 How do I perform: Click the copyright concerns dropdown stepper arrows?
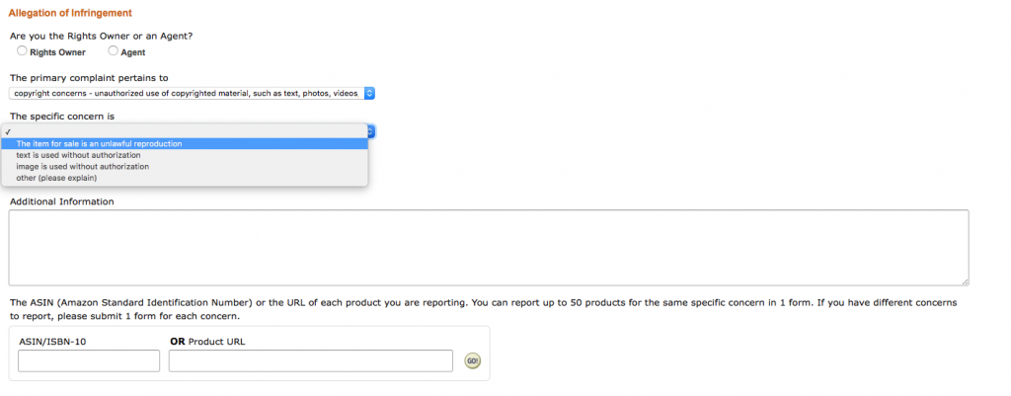tap(369, 94)
